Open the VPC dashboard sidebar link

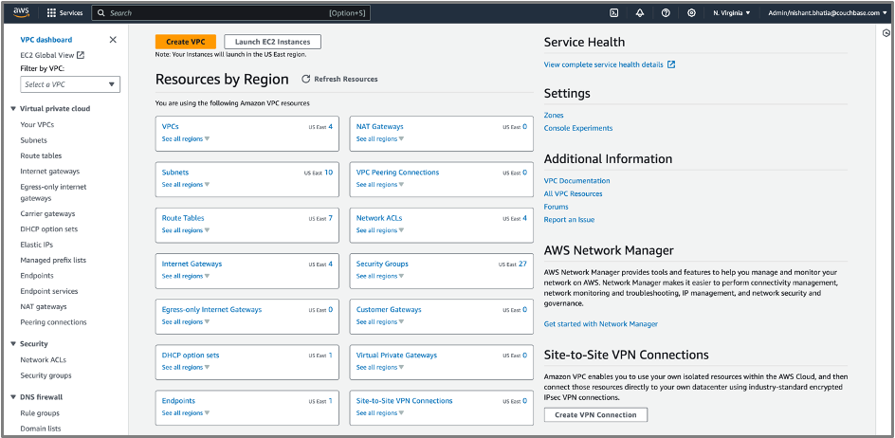click(x=46, y=40)
